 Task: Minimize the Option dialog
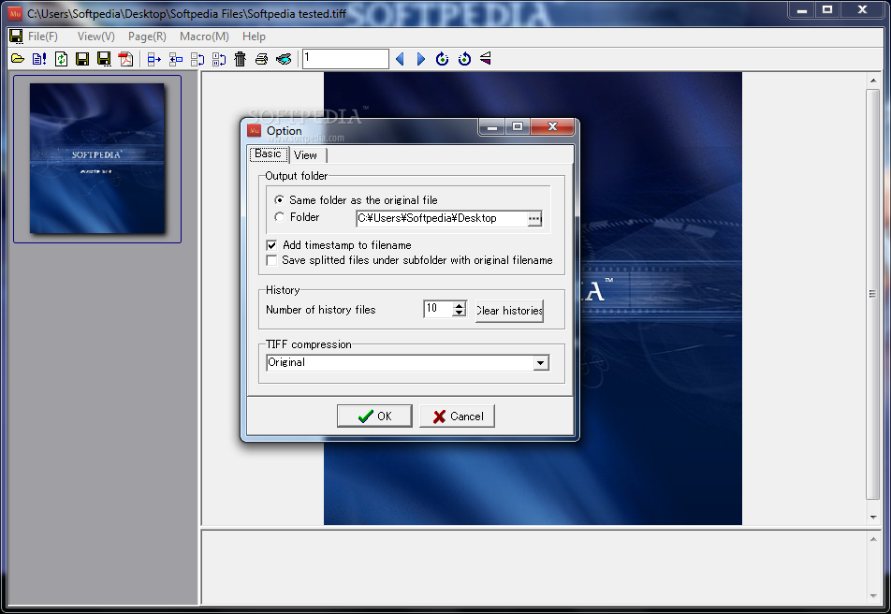point(492,126)
